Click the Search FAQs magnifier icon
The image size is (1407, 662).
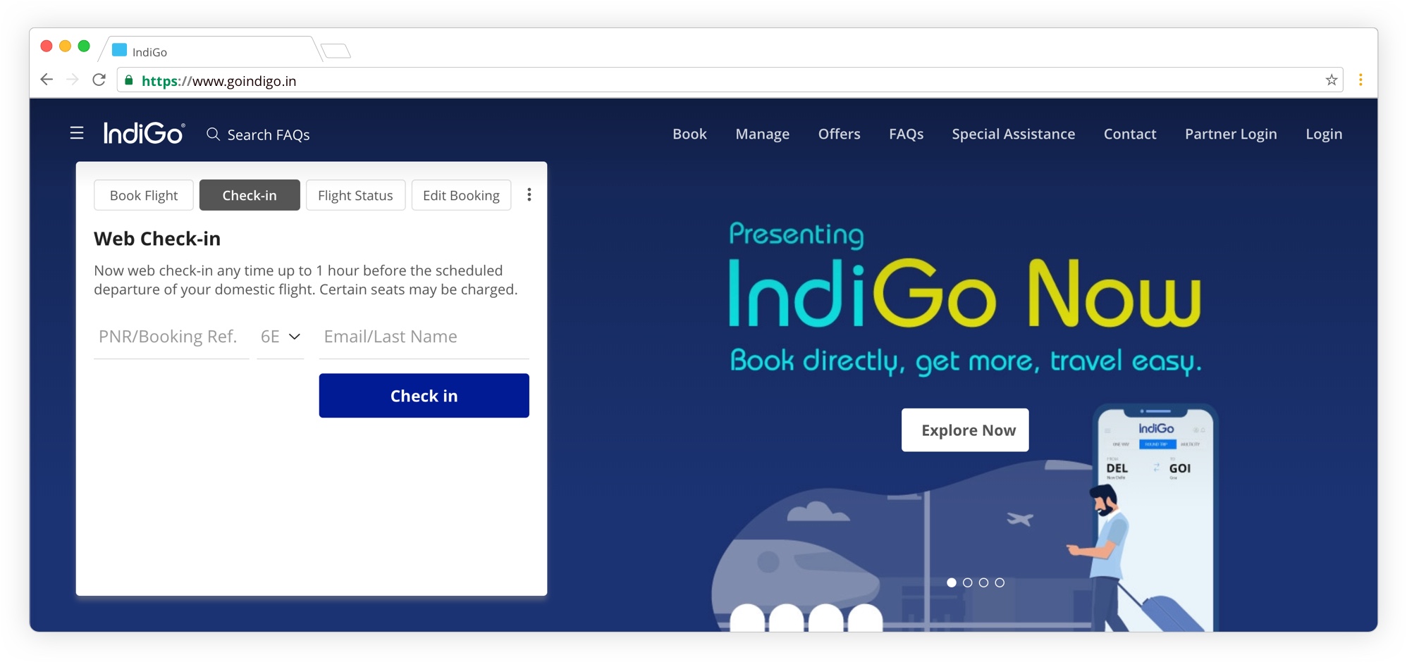[213, 134]
